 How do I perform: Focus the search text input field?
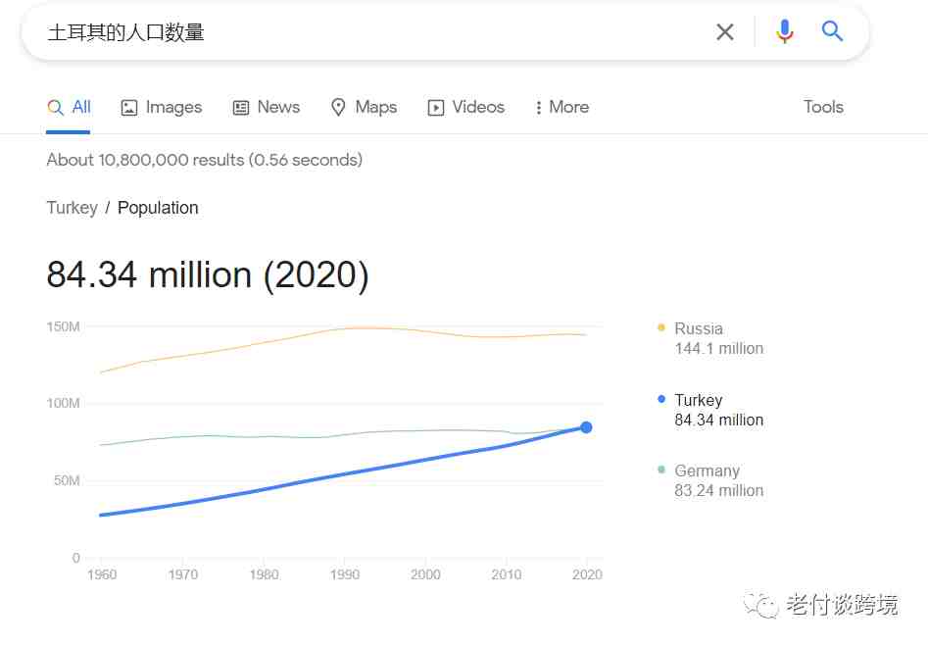pyautogui.click(x=372, y=32)
